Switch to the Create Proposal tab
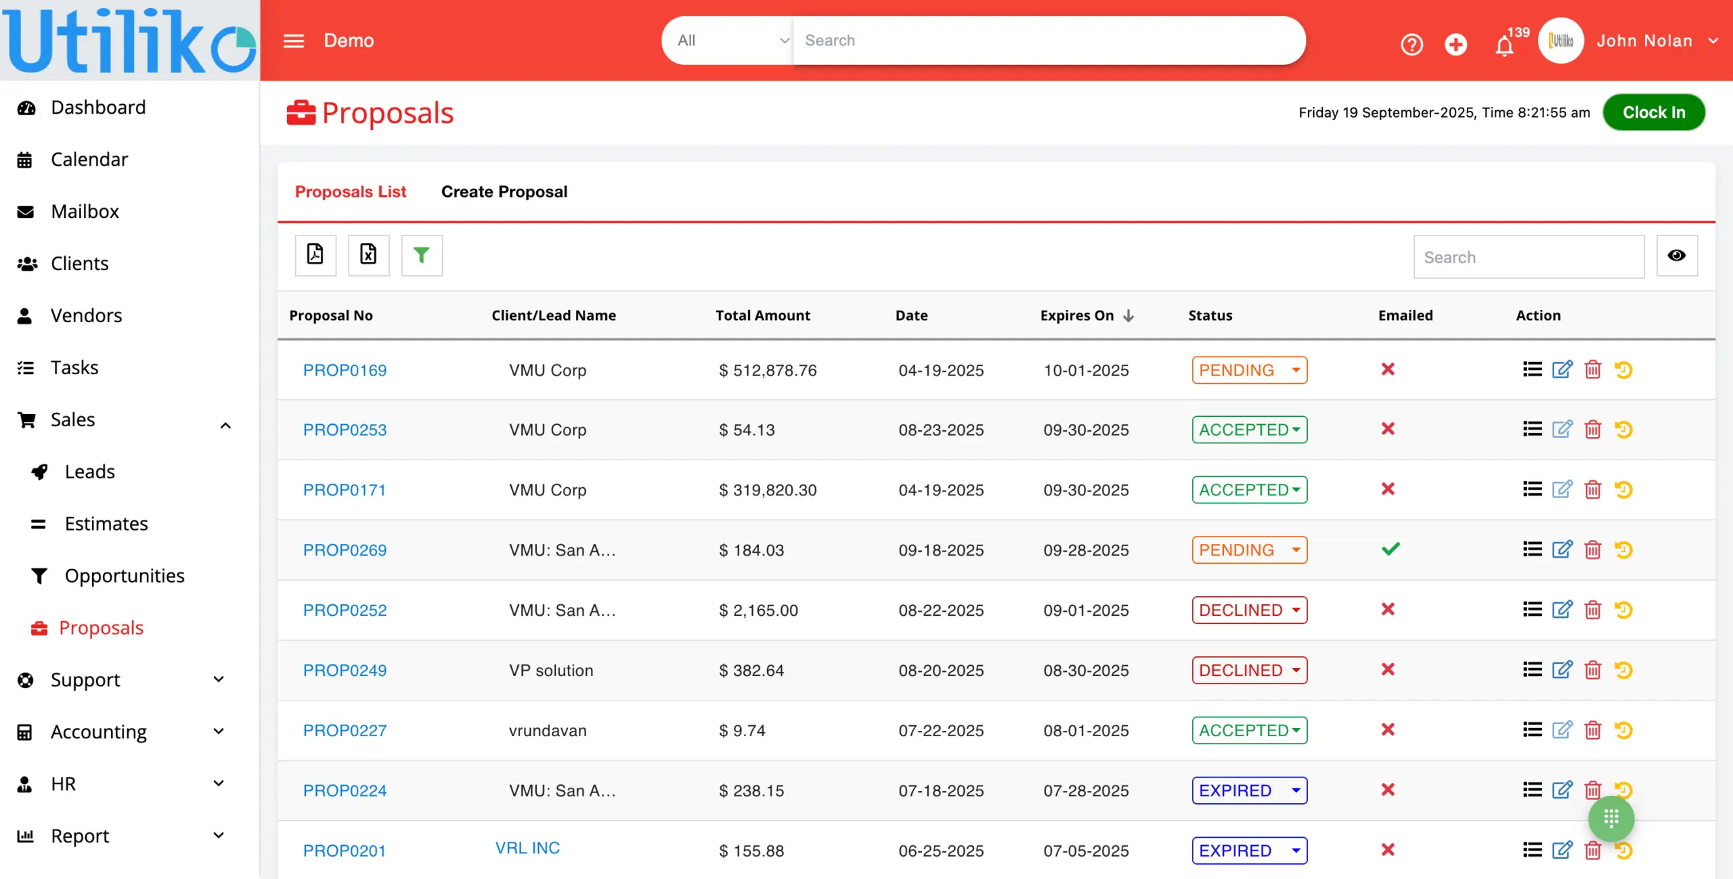The image size is (1733, 879). tap(504, 191)
